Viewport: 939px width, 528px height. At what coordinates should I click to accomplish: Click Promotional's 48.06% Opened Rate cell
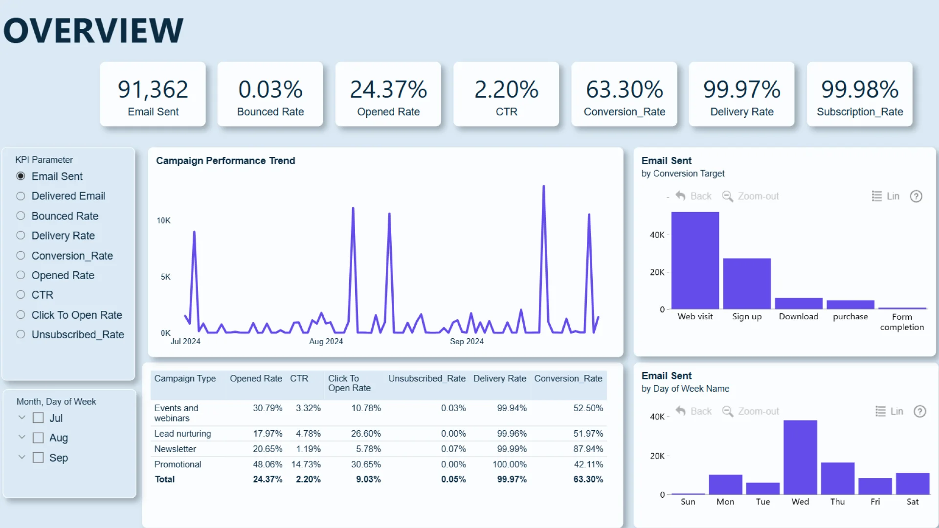tap(268, 464)
